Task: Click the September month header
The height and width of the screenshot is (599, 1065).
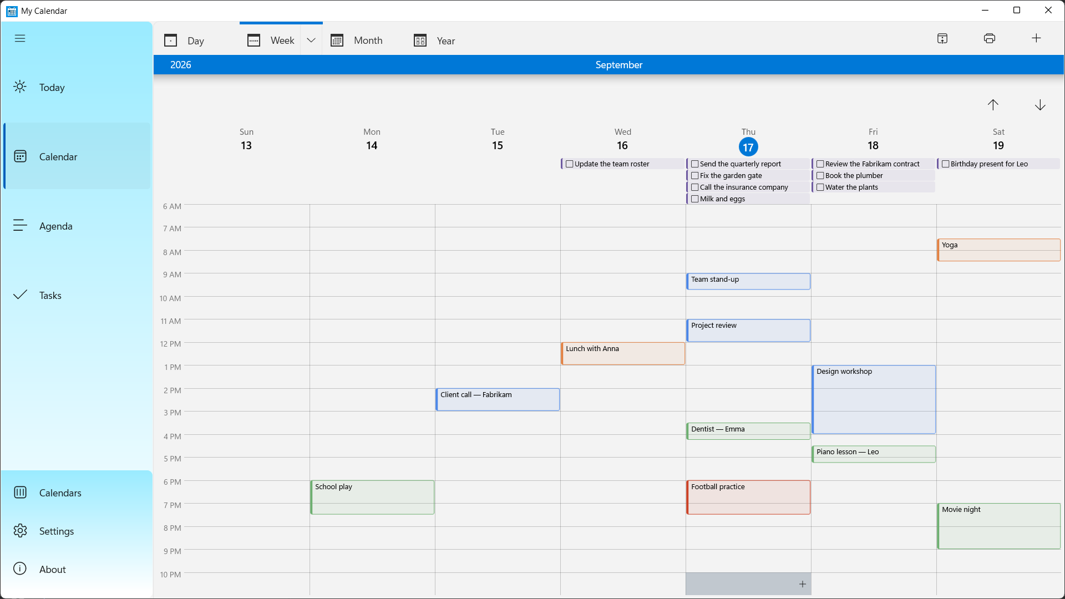Action: click(618, 65)
